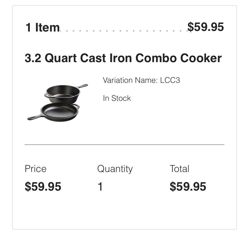Viewport: 249px width, 235px height.
Task: Click the handle of the upper deep pot
Action: pos(82,86)
